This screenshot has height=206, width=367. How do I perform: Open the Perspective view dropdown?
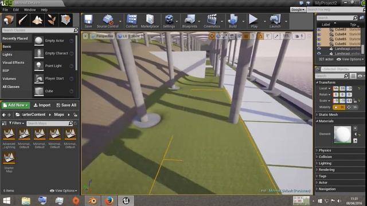coord(102,36)
